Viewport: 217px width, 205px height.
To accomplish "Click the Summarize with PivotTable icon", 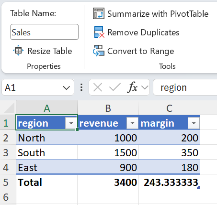I will point(99,13).
